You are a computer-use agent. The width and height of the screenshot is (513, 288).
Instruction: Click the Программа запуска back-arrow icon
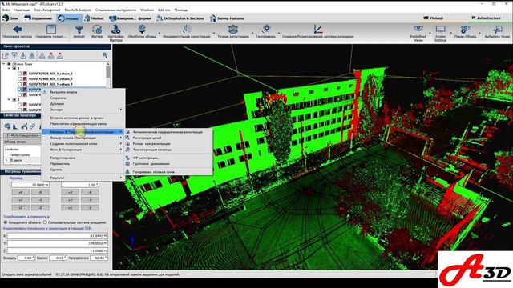[17, 30]
